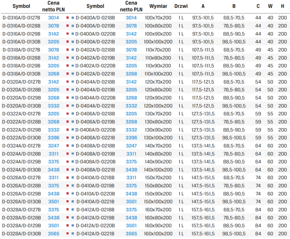Select symbol D-0406A/D-0221B
290x239 pixels.
coord(95,138)
